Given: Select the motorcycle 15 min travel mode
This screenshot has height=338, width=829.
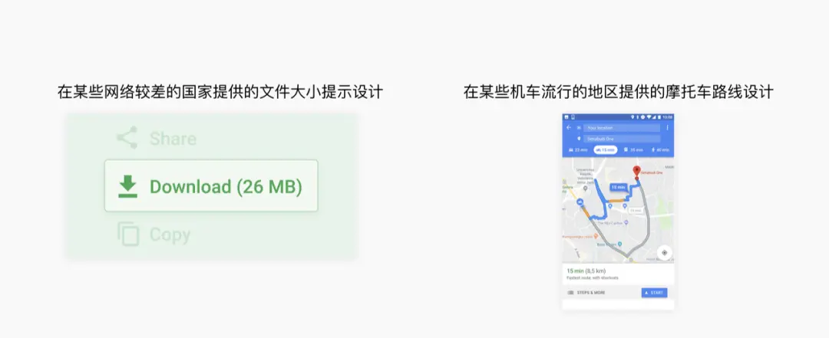Looking at the screenshot, I should click(x=606, y=150).
